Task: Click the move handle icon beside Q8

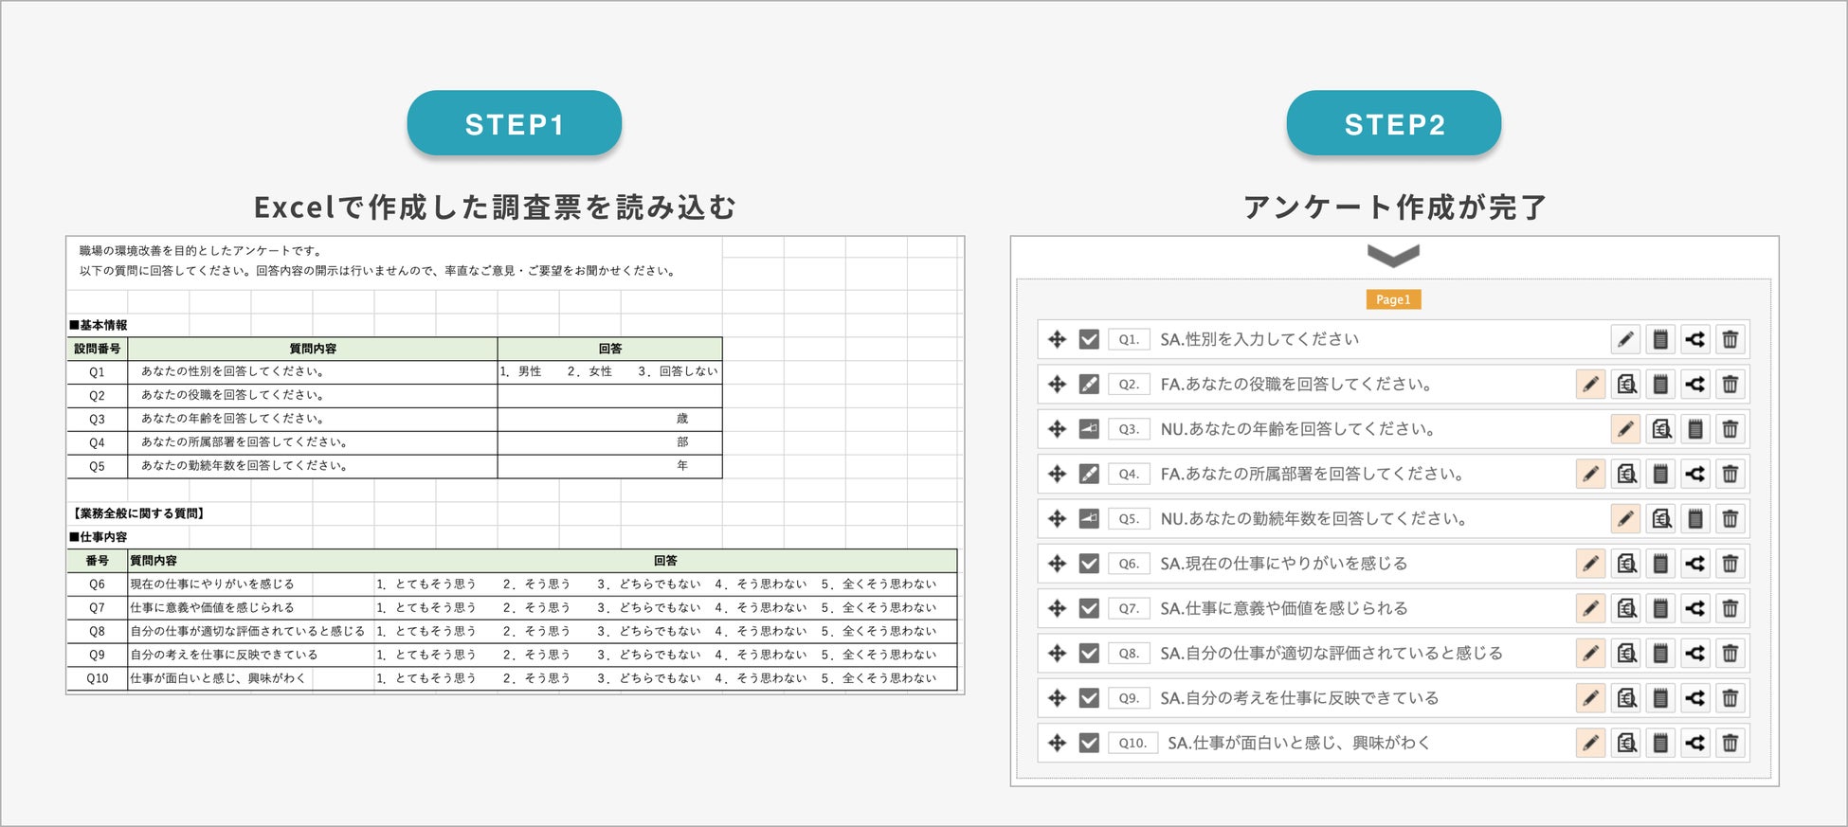Action: [x=1057, y=653]
